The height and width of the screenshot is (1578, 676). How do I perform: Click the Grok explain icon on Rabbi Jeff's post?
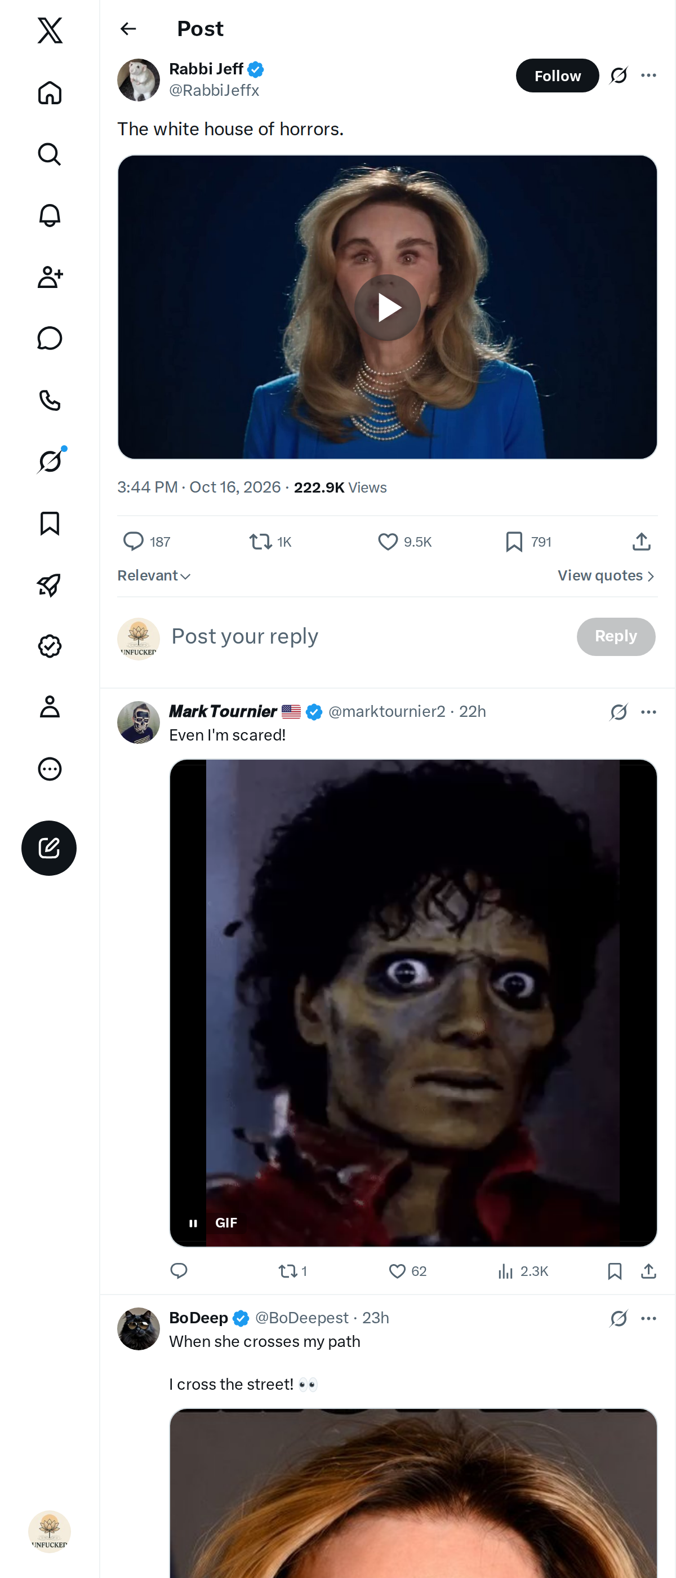tap(619, 76)
